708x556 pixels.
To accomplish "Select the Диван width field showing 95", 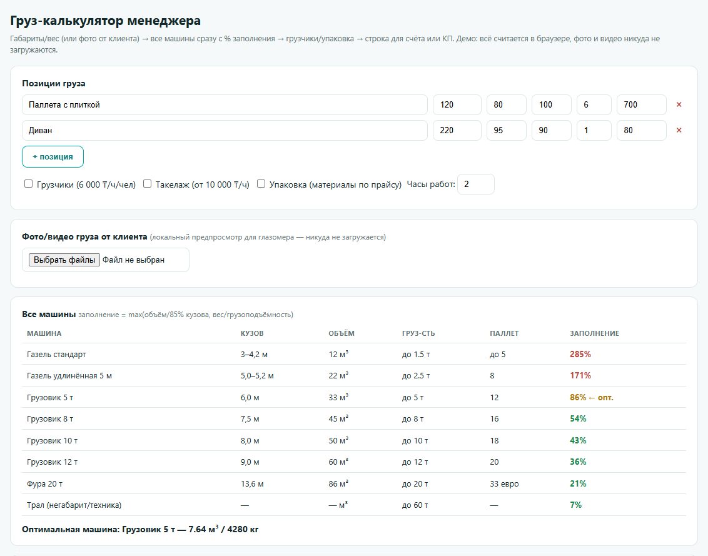I will 507,131.
